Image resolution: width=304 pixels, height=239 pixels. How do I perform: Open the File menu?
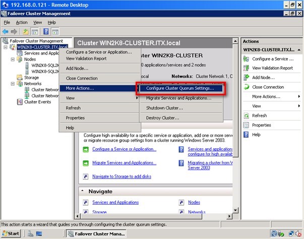[x=7, y=23]
